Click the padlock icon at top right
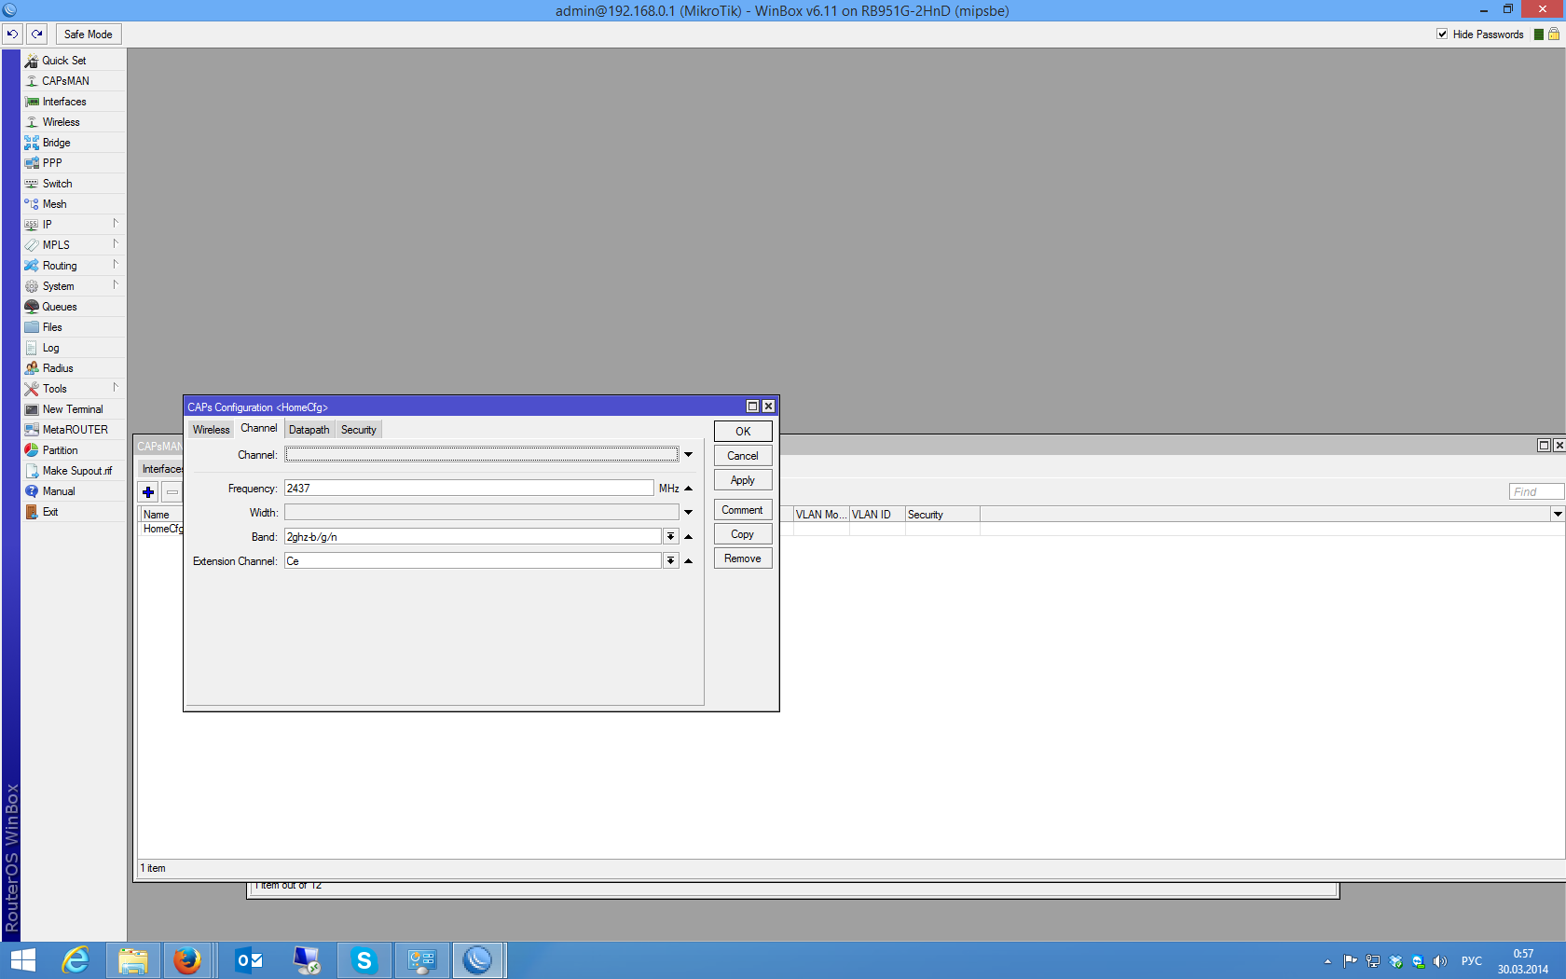 click(x=1554, y=34)
